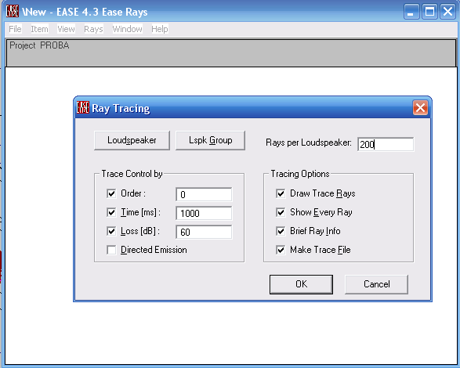Uncheck Show Every Ray option
The image size is (460, 368).
coord(281,212)
